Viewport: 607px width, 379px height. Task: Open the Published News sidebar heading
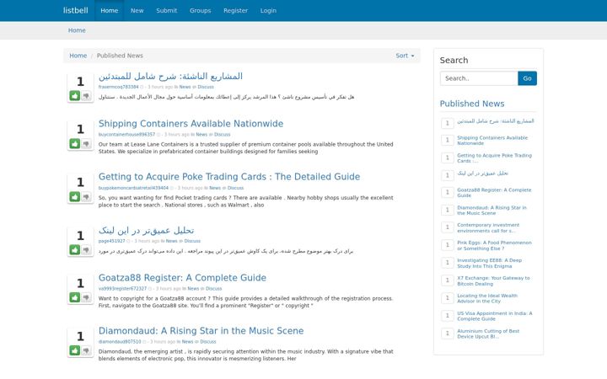tap(472, 104)
